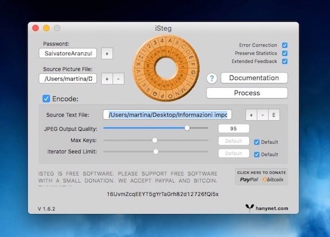Click the bitcoin address 16UvmZcqEEYT5gYrTaGrh82d12726fQi5x
This screenshot has width=330, height=237.
pyautogui.click(x=163, y=194)
